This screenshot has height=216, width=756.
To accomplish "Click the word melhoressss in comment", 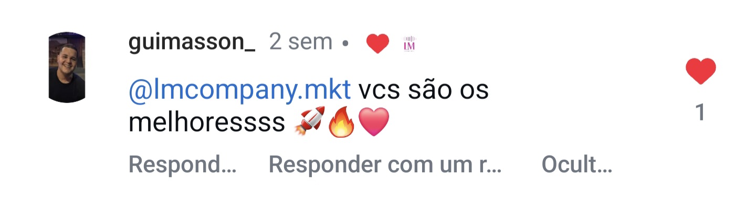I will (206, 122).
